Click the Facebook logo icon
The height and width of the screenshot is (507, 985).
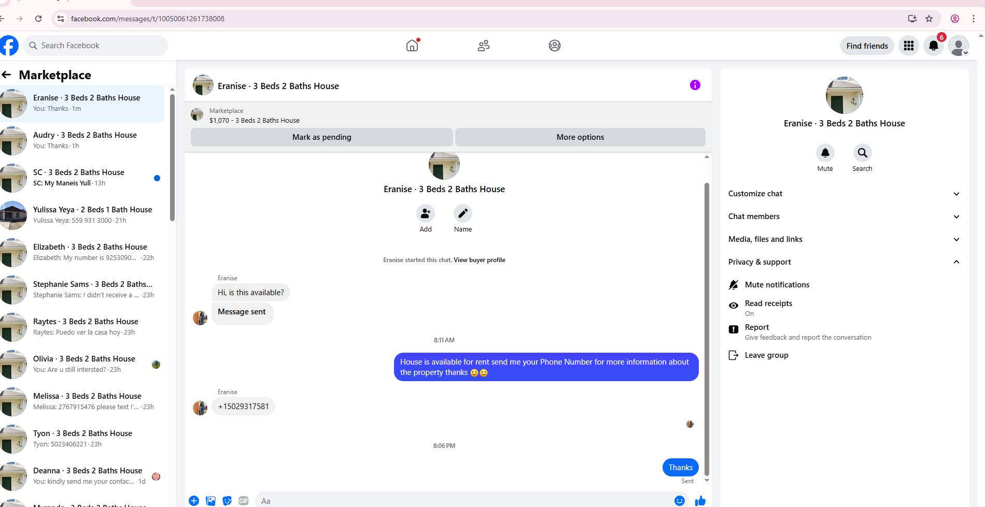tap(9, 46)
